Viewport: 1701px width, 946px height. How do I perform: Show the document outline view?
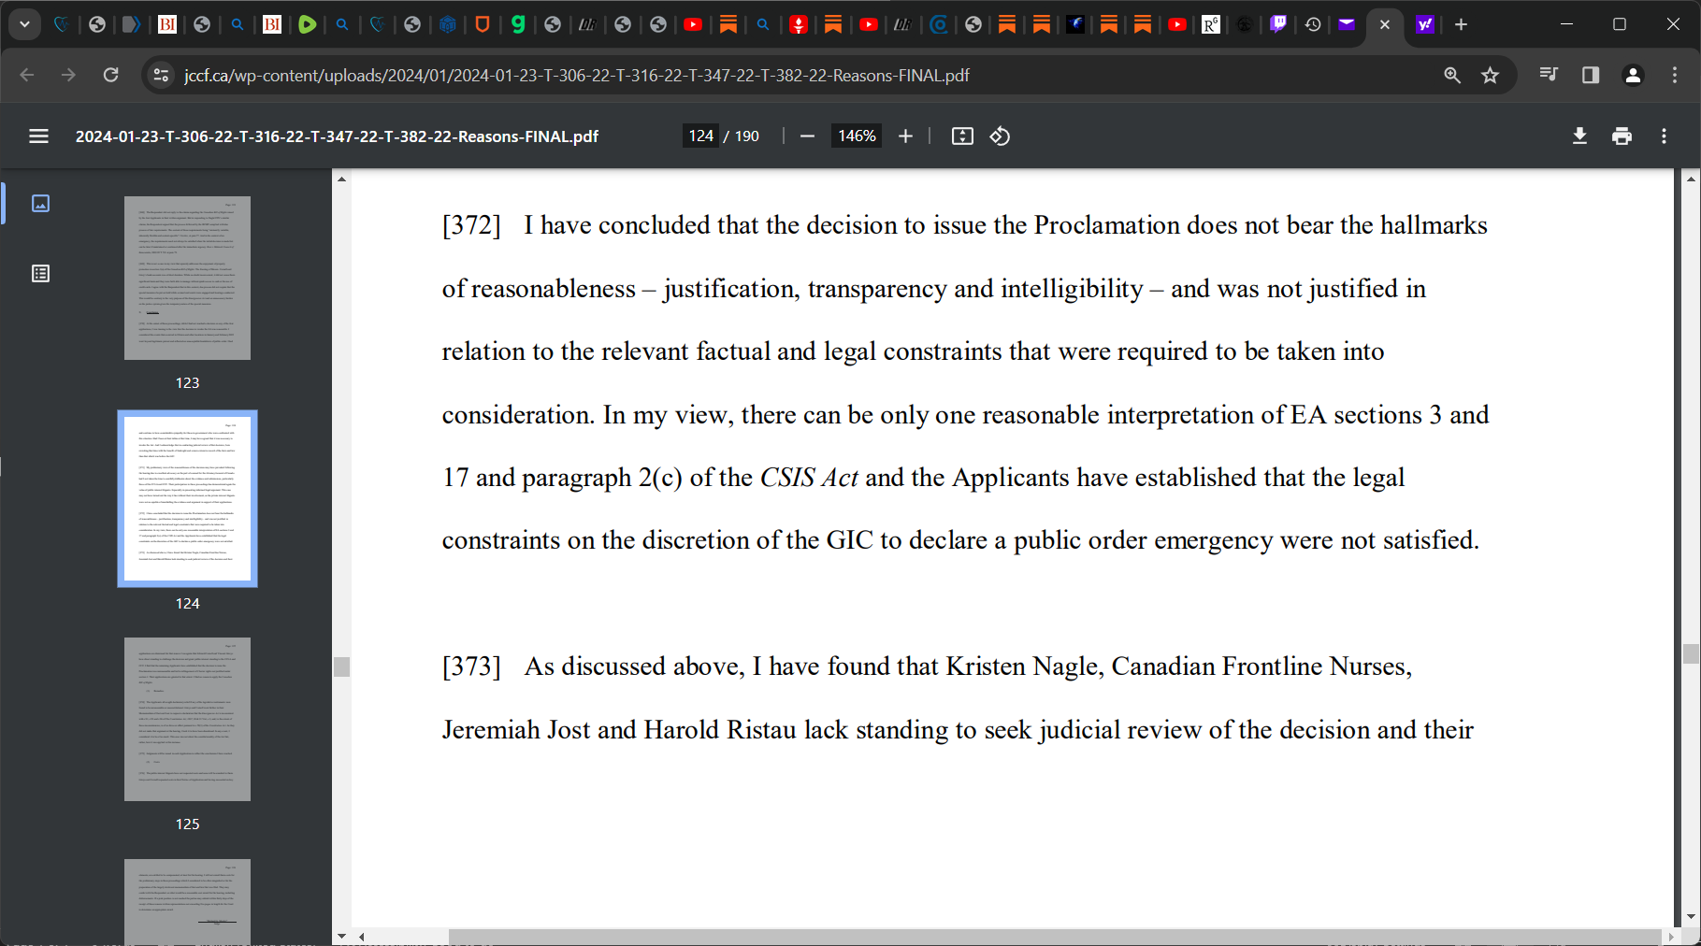point(40,274)
